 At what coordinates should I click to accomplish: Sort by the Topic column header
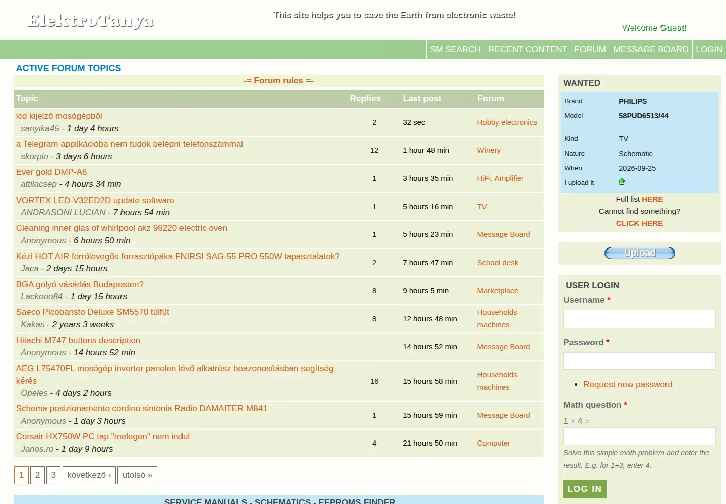(27, 99)
